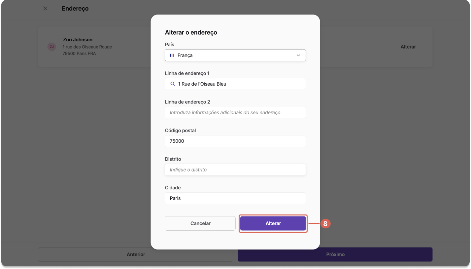
Task: Focus the field containing 1 Rue de l'Oiseau Bleu
Action: coord(235,84)
